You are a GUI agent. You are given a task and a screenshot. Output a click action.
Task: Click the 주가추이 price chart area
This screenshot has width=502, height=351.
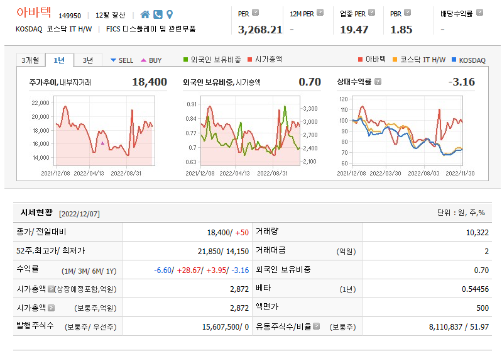(x=104, y=131)
